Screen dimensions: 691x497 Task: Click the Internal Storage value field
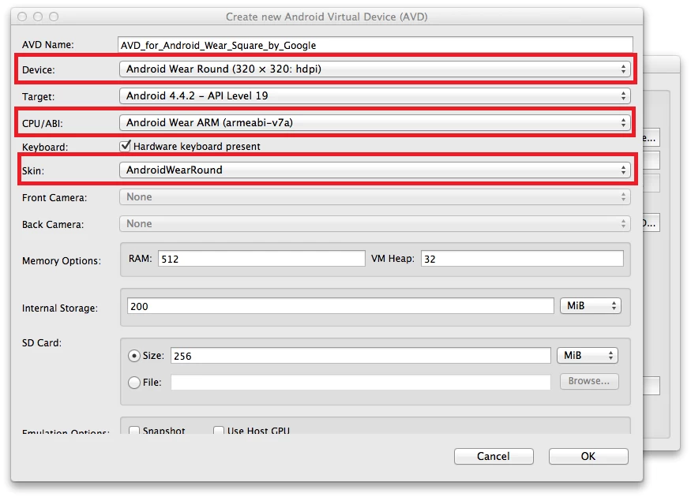tap(340, 306)
